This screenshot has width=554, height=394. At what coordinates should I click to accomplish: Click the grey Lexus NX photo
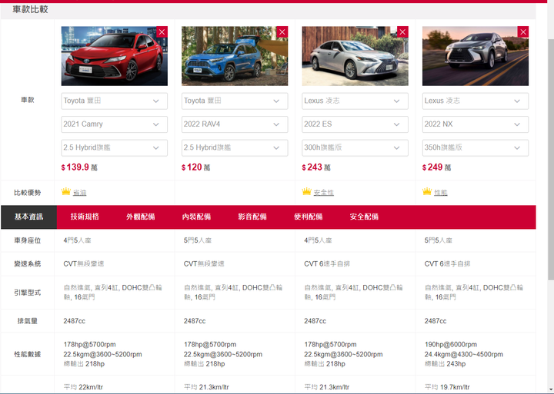pos(476,56)
